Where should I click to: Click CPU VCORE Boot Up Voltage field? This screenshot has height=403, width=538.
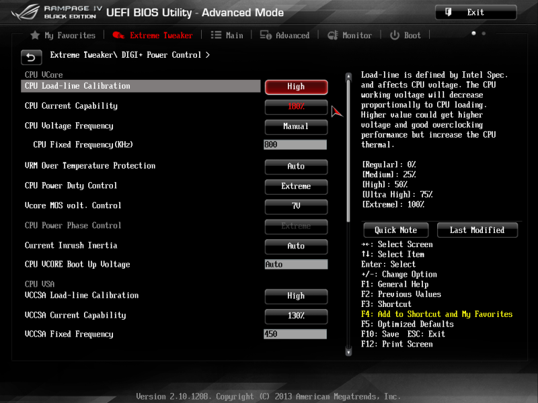click(x=296, y=264)
